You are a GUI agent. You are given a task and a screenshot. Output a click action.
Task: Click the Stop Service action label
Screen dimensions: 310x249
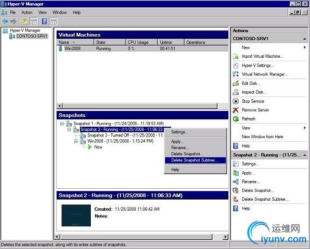253,101
